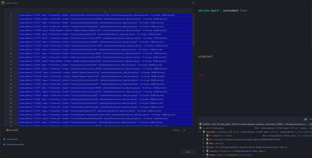The height and width of the screenshot is (158, 312).
Task: Click column header 0 of the table
Action: pyautogui.click(x=105, y=12)
